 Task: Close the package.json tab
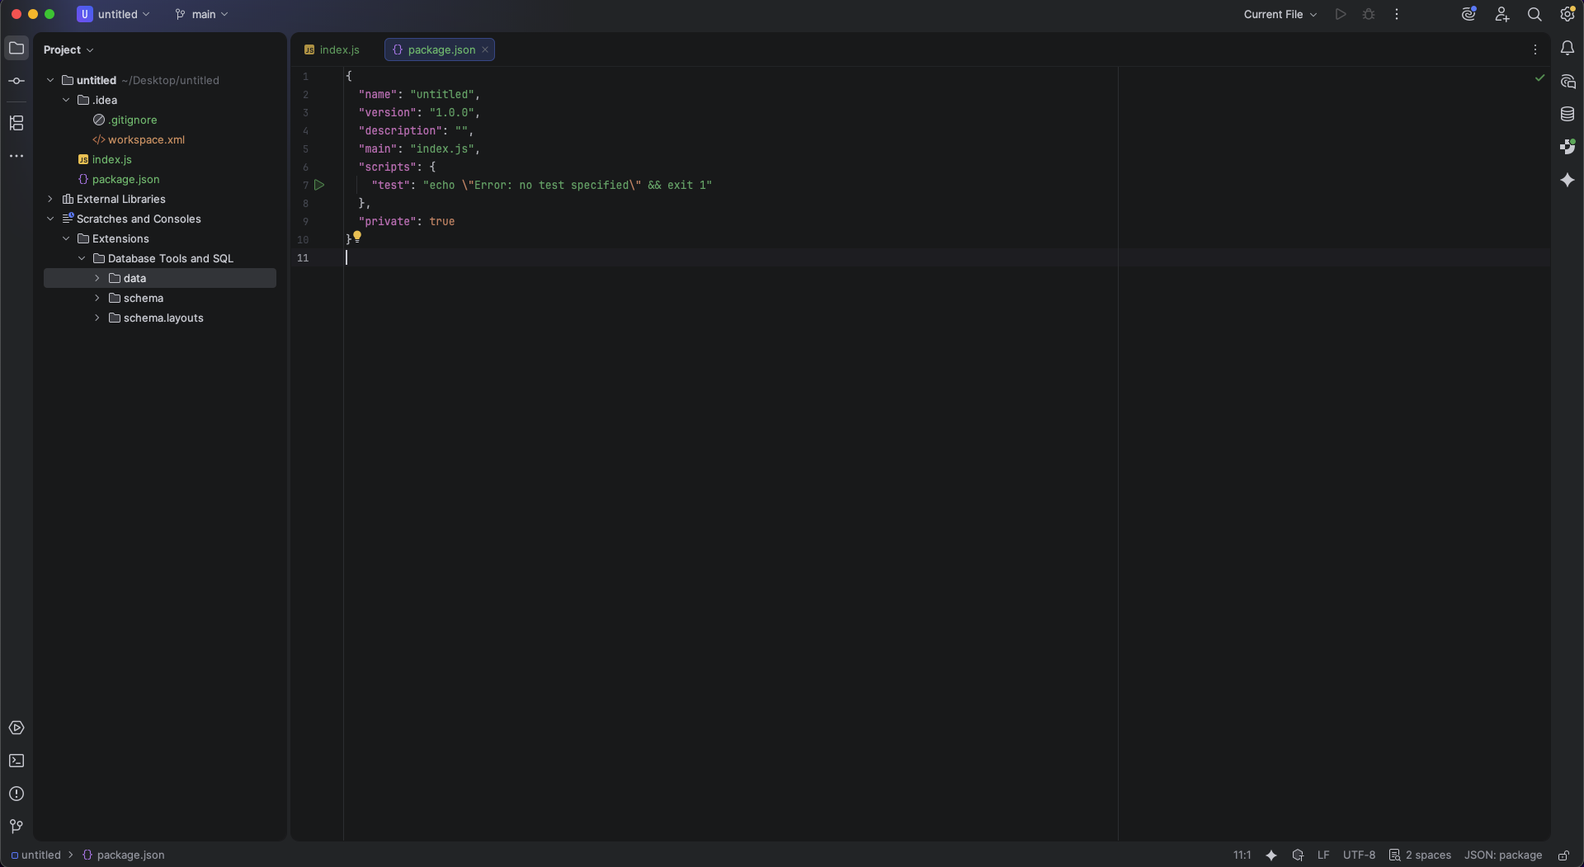[x=485, y=49]
